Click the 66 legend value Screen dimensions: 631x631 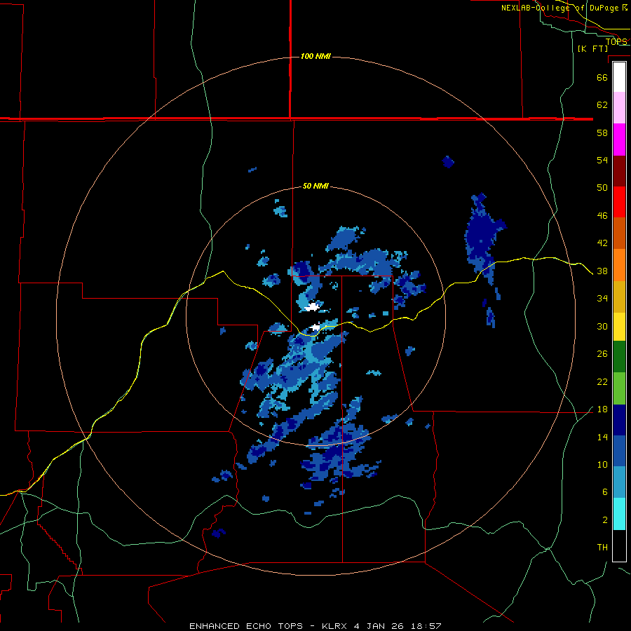coord(602,77)
